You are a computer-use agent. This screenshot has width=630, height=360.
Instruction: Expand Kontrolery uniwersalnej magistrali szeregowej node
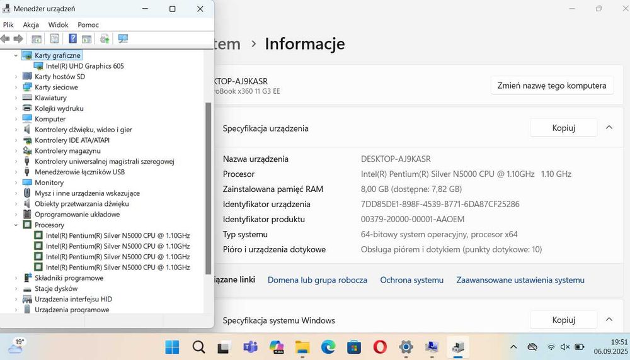click(16, 161)
